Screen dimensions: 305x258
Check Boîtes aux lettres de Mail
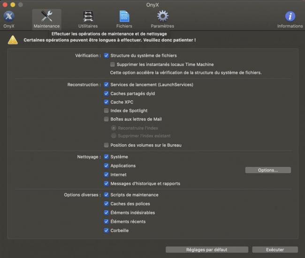(107, 119)
